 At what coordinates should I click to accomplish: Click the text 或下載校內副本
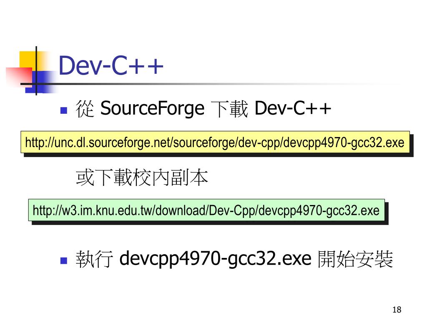142,177
